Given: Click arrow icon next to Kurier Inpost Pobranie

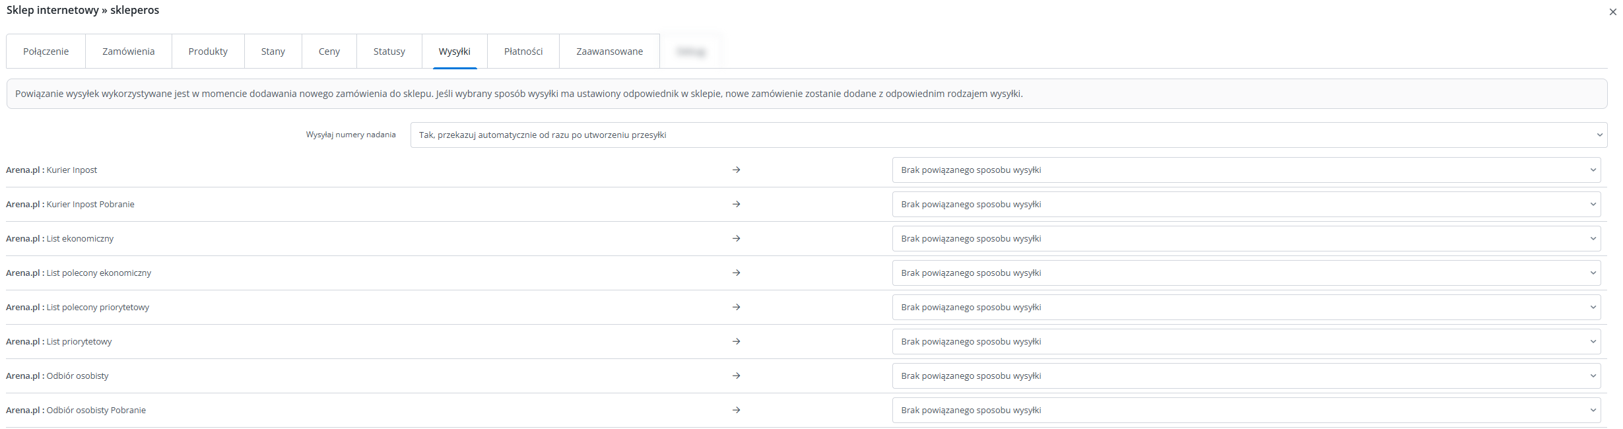Looking at the screenshot, I should tap(736, 205).
